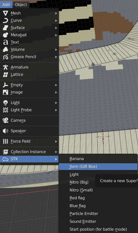Choose Start position (for battle mode)
138x233 pixels.
coord(98,229)
